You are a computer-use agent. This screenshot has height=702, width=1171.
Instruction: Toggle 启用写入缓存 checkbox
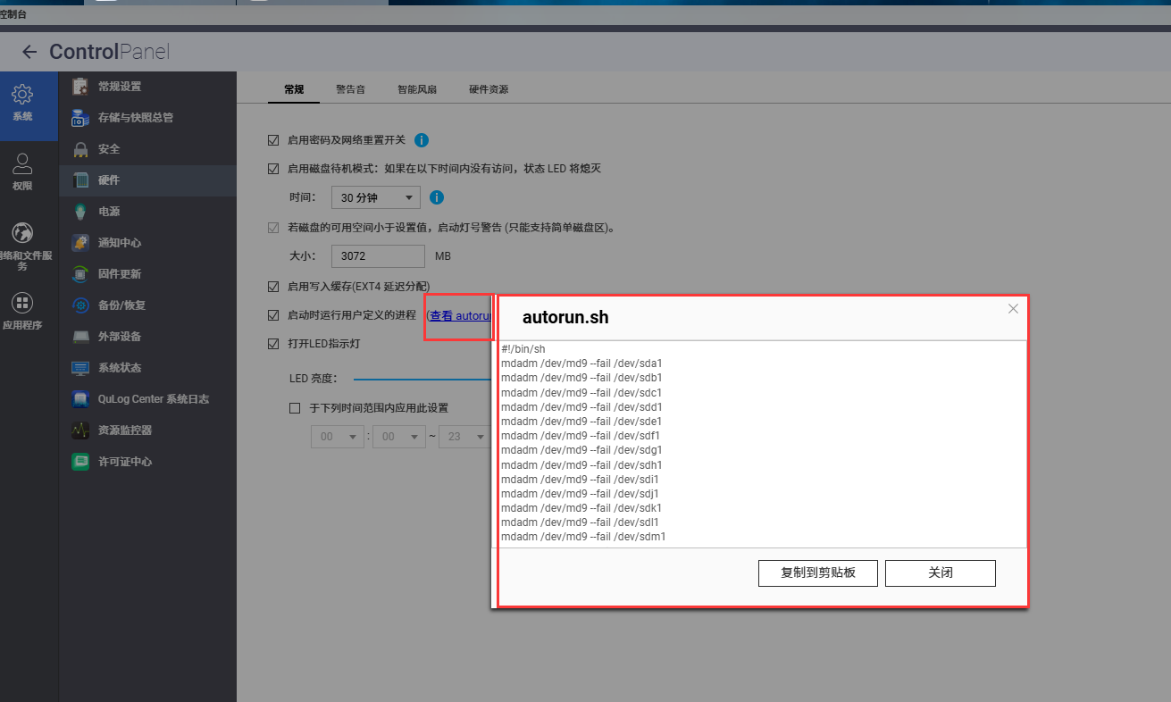point(273,287)
